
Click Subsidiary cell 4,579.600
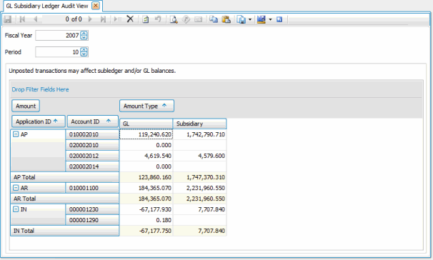(199, 156)
